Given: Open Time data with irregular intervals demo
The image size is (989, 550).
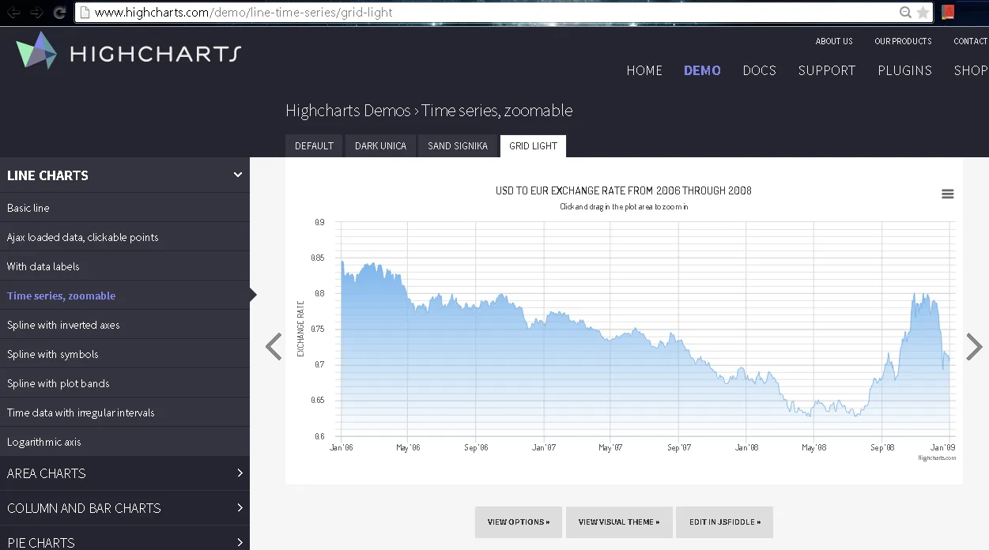Looking at the screenshot, I should (x=125, y=412).
